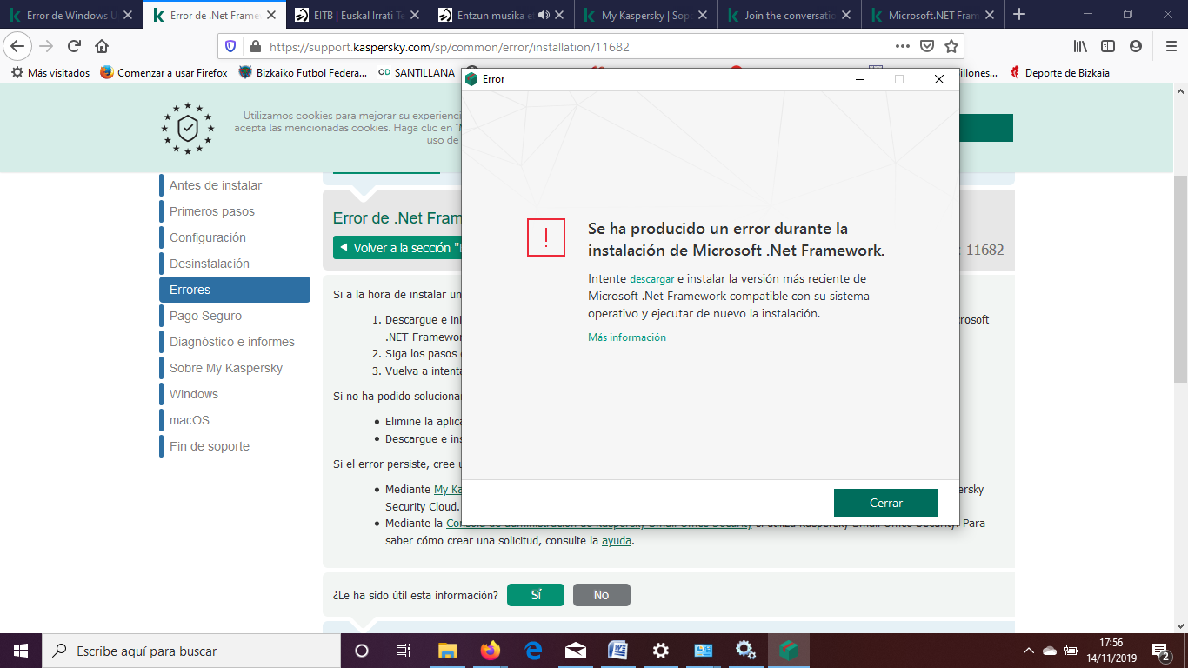The height and width of the screenshot is (668, 1188).
Task: Answer Sí to the feedback question
Action: (x=536, y=595)
